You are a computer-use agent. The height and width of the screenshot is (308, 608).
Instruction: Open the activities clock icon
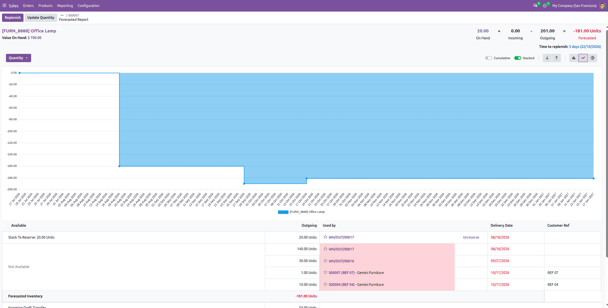pos(545,6)
